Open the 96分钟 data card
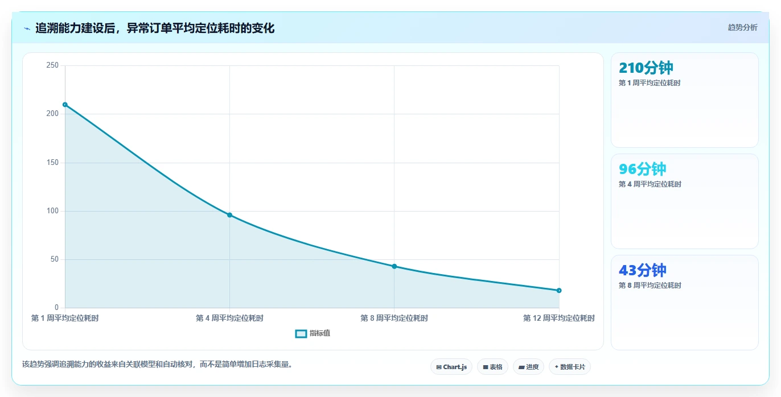 click(x=684, y=201)
